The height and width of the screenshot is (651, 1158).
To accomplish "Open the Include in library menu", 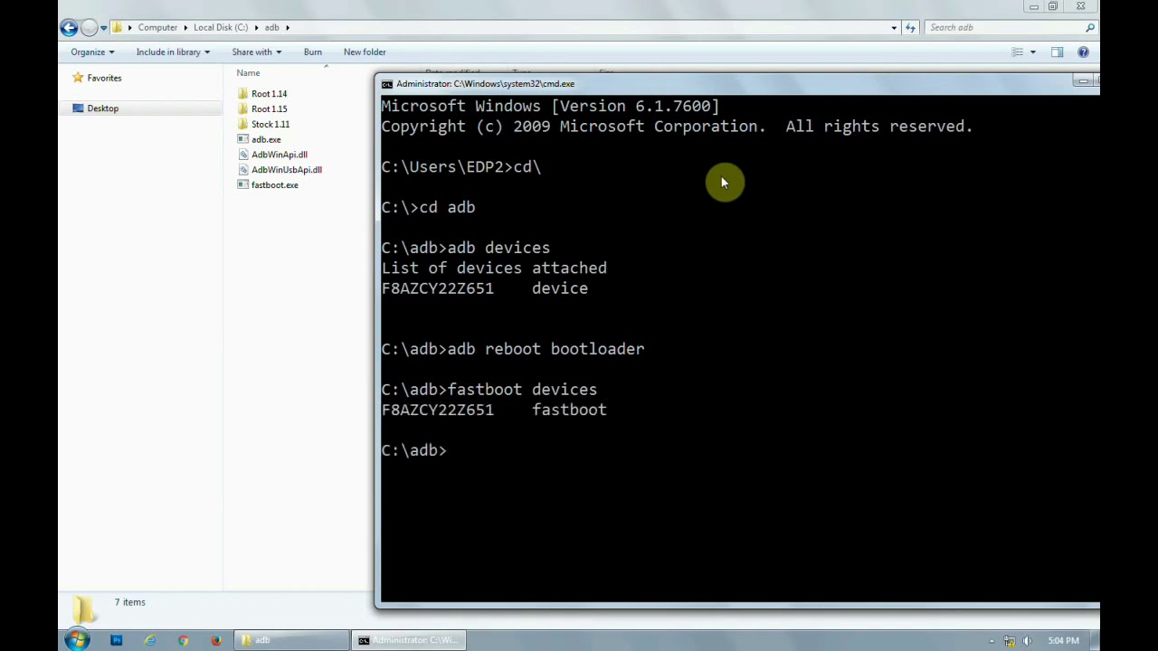I will pyautogui.click(x=173, y=52).
